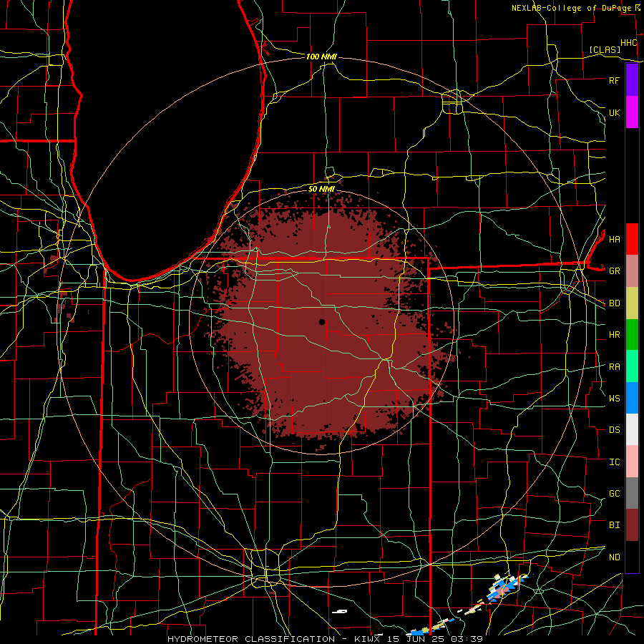Click the 50 NMI range ring label

321,189
